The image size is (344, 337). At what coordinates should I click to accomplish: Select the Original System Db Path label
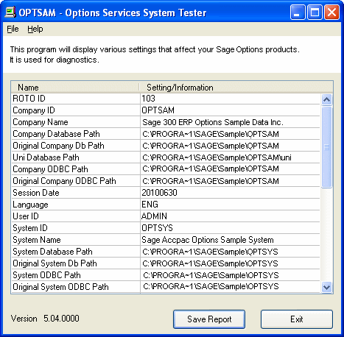click(55, 263)
